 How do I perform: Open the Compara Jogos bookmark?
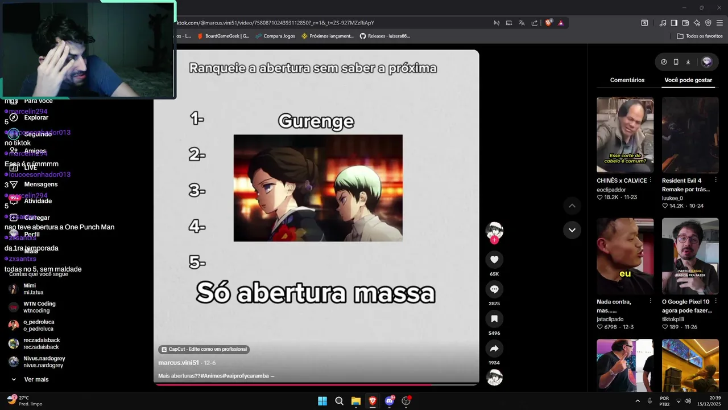tap(275, 36)
